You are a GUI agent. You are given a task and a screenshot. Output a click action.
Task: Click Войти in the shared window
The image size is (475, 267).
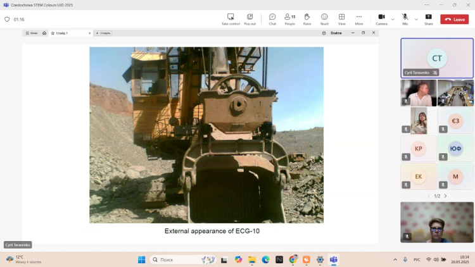336,33
